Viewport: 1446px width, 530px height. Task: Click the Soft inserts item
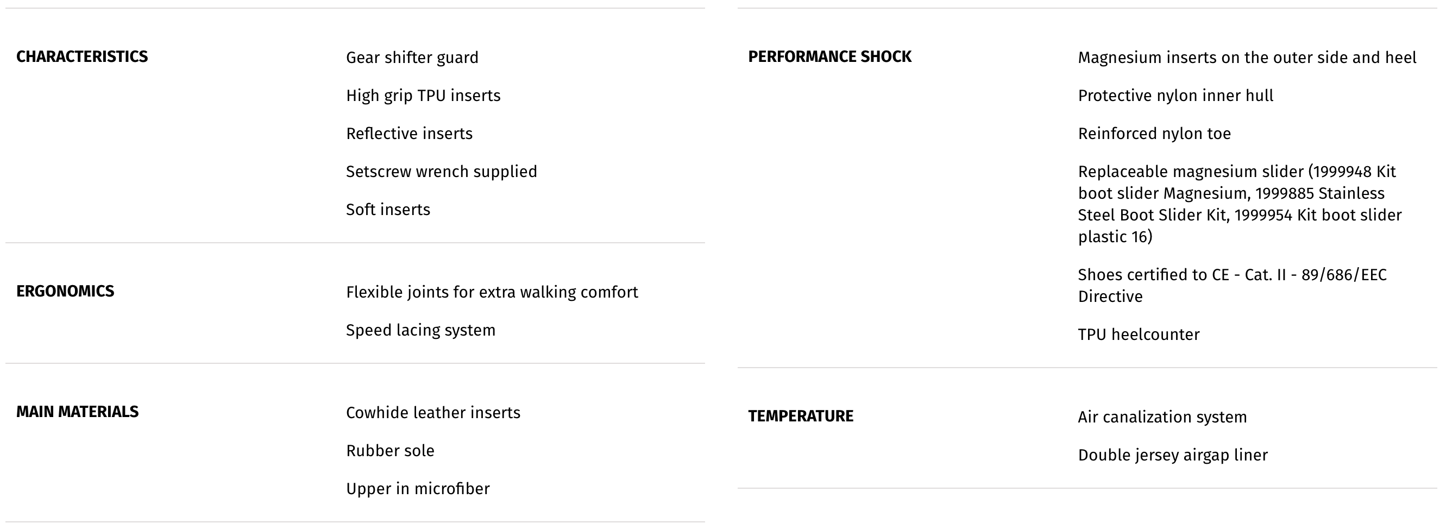click(388, 210)
